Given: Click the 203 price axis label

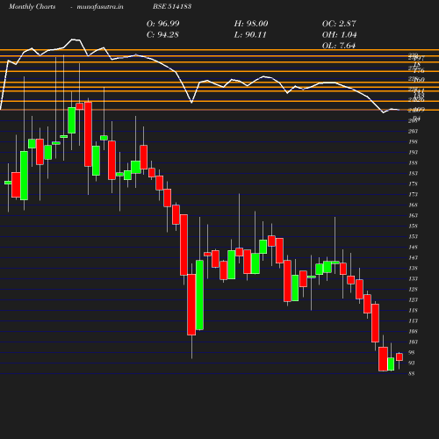Looking at the screenshot, I should tap(413, 132).
